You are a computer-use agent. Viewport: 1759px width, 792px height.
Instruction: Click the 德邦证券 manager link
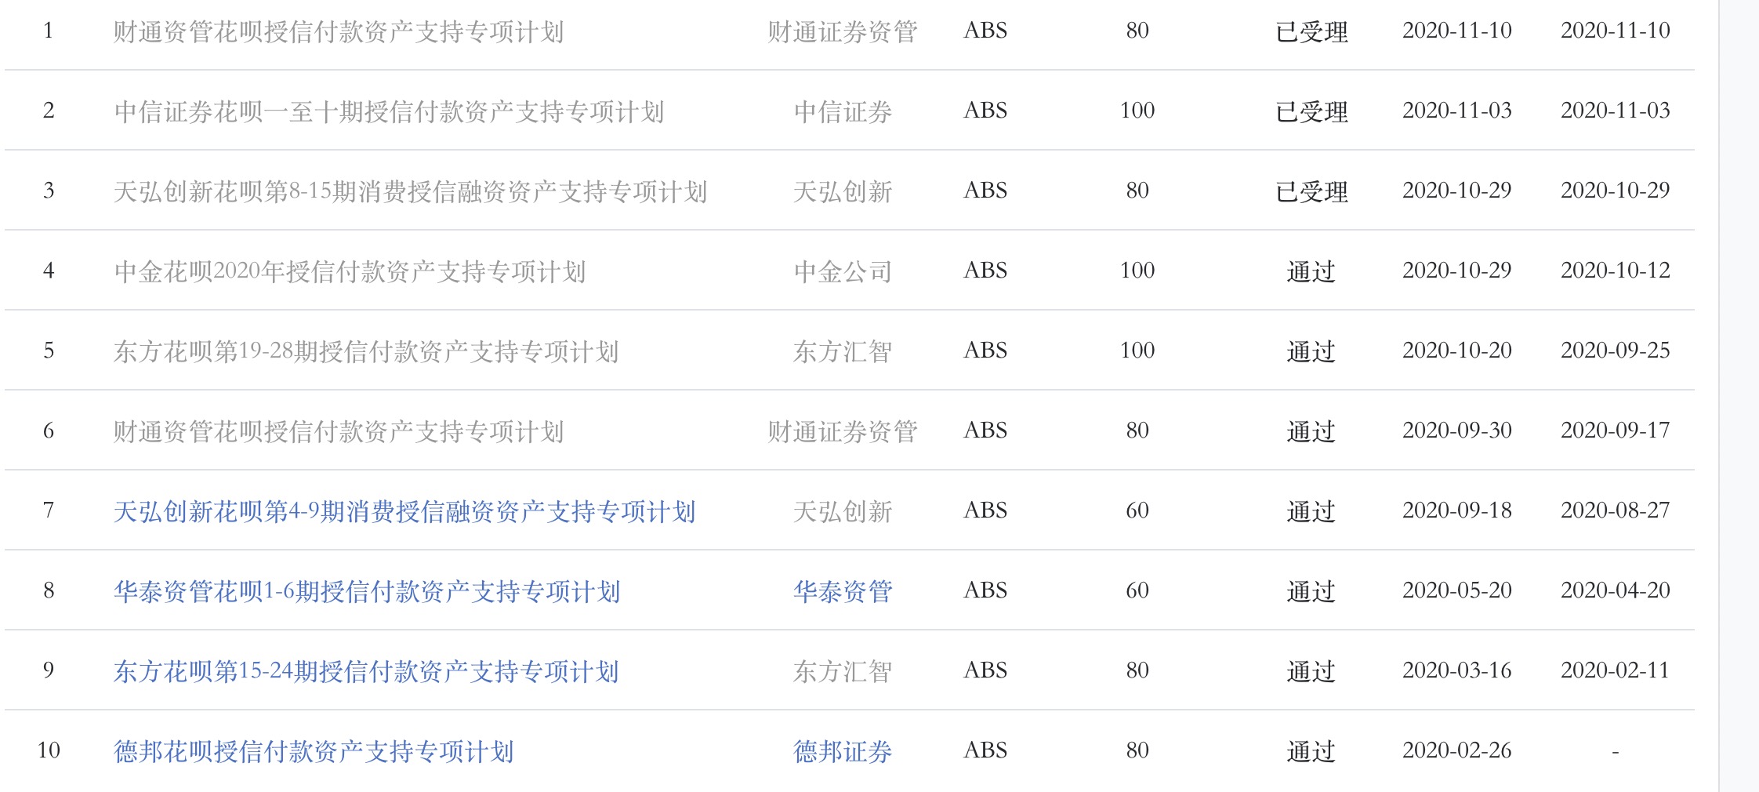[x=843, y=751]
